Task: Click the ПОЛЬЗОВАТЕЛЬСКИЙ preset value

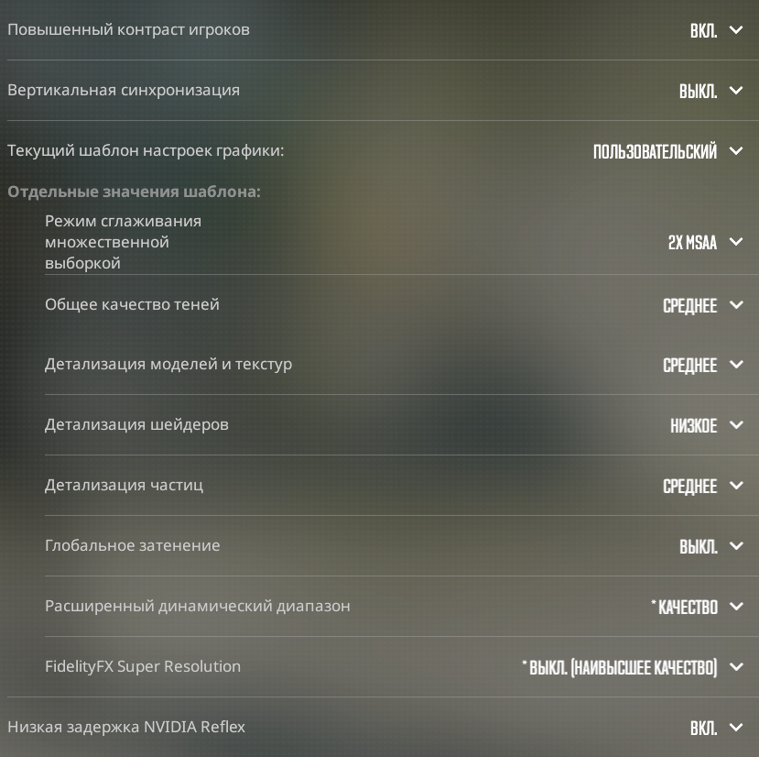Action: tap(655, 152)
